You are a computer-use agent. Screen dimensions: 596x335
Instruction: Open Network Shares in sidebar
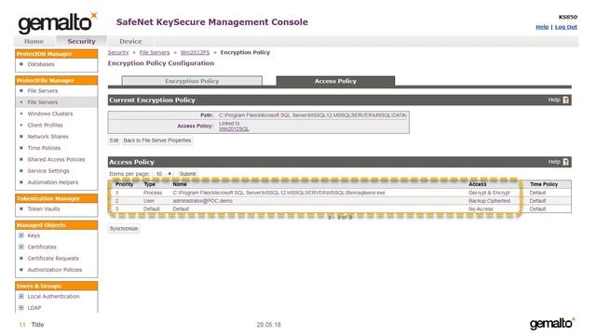[47, 137]
